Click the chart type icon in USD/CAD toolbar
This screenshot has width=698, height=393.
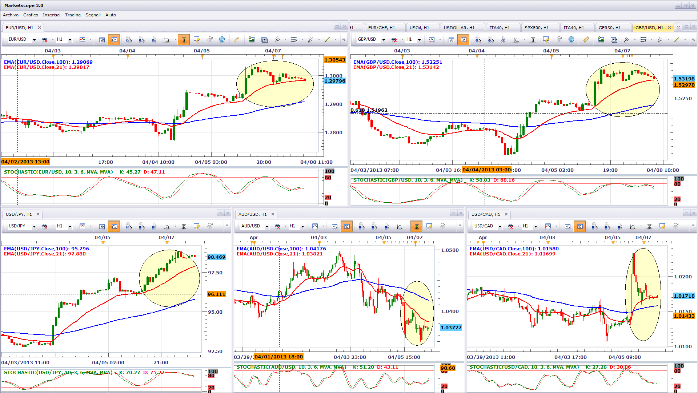point(548,226)
